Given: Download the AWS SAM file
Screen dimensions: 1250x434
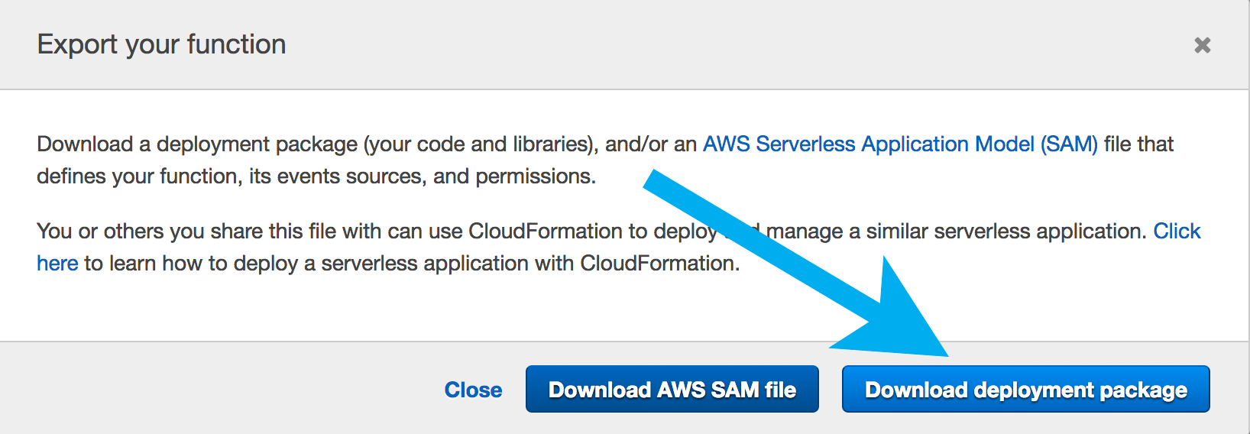Looking at the screenshot, I should [672, 390].
